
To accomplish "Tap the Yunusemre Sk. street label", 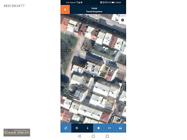I will [x=92, y=18].
